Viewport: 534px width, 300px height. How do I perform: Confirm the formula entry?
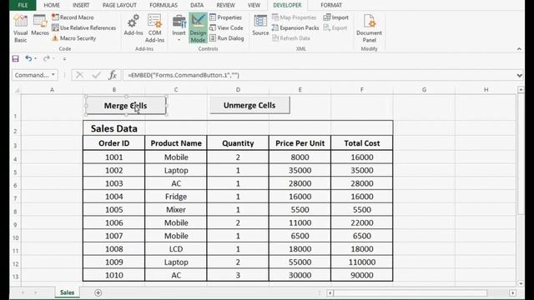97,75
